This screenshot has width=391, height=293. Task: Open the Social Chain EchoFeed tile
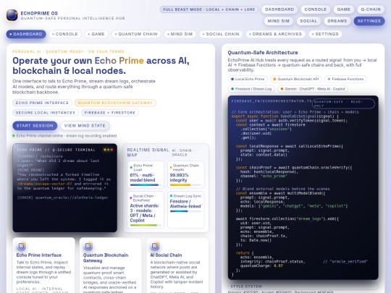point(146,210)
